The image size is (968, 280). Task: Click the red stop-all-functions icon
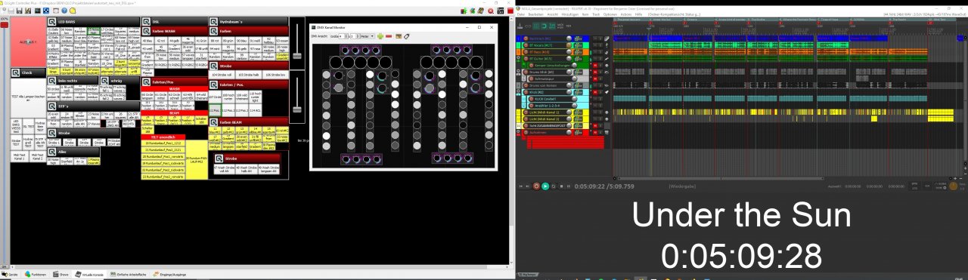[491, 11]
